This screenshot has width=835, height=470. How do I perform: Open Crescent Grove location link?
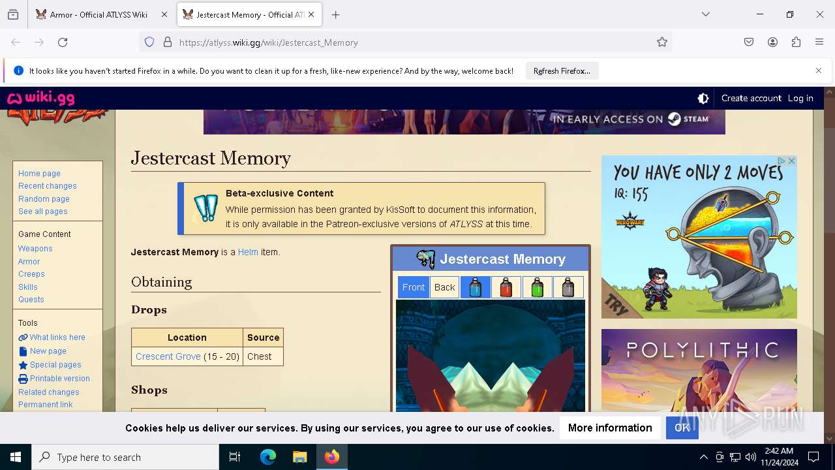tap(168, 356)
